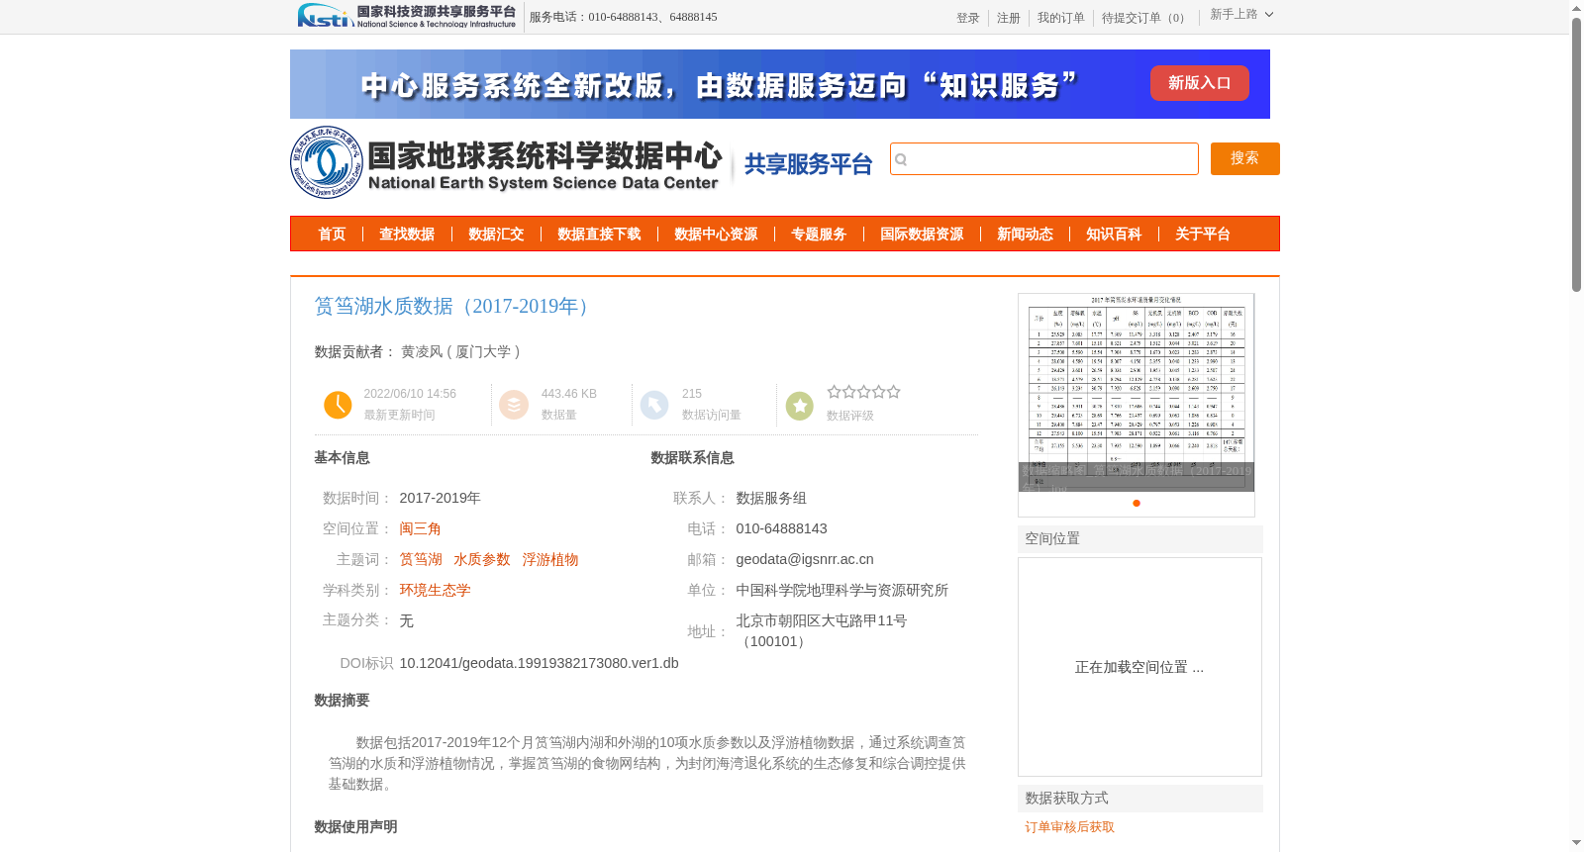Click the phone number 010-64888143 in contact info

coord(781,528)
